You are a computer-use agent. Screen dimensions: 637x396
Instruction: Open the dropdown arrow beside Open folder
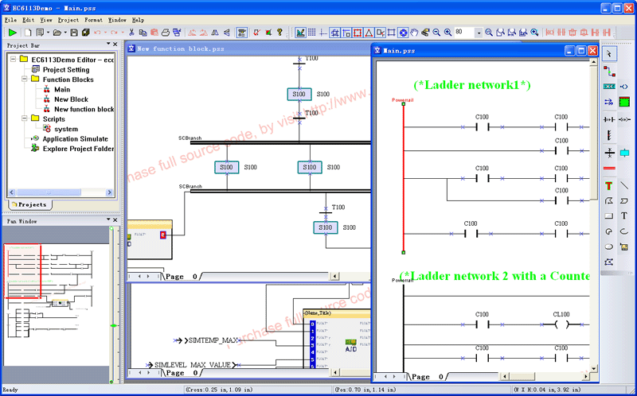[x=64, y=33]
